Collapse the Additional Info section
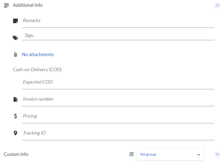 pyautogui.click(x=217, y=5)
